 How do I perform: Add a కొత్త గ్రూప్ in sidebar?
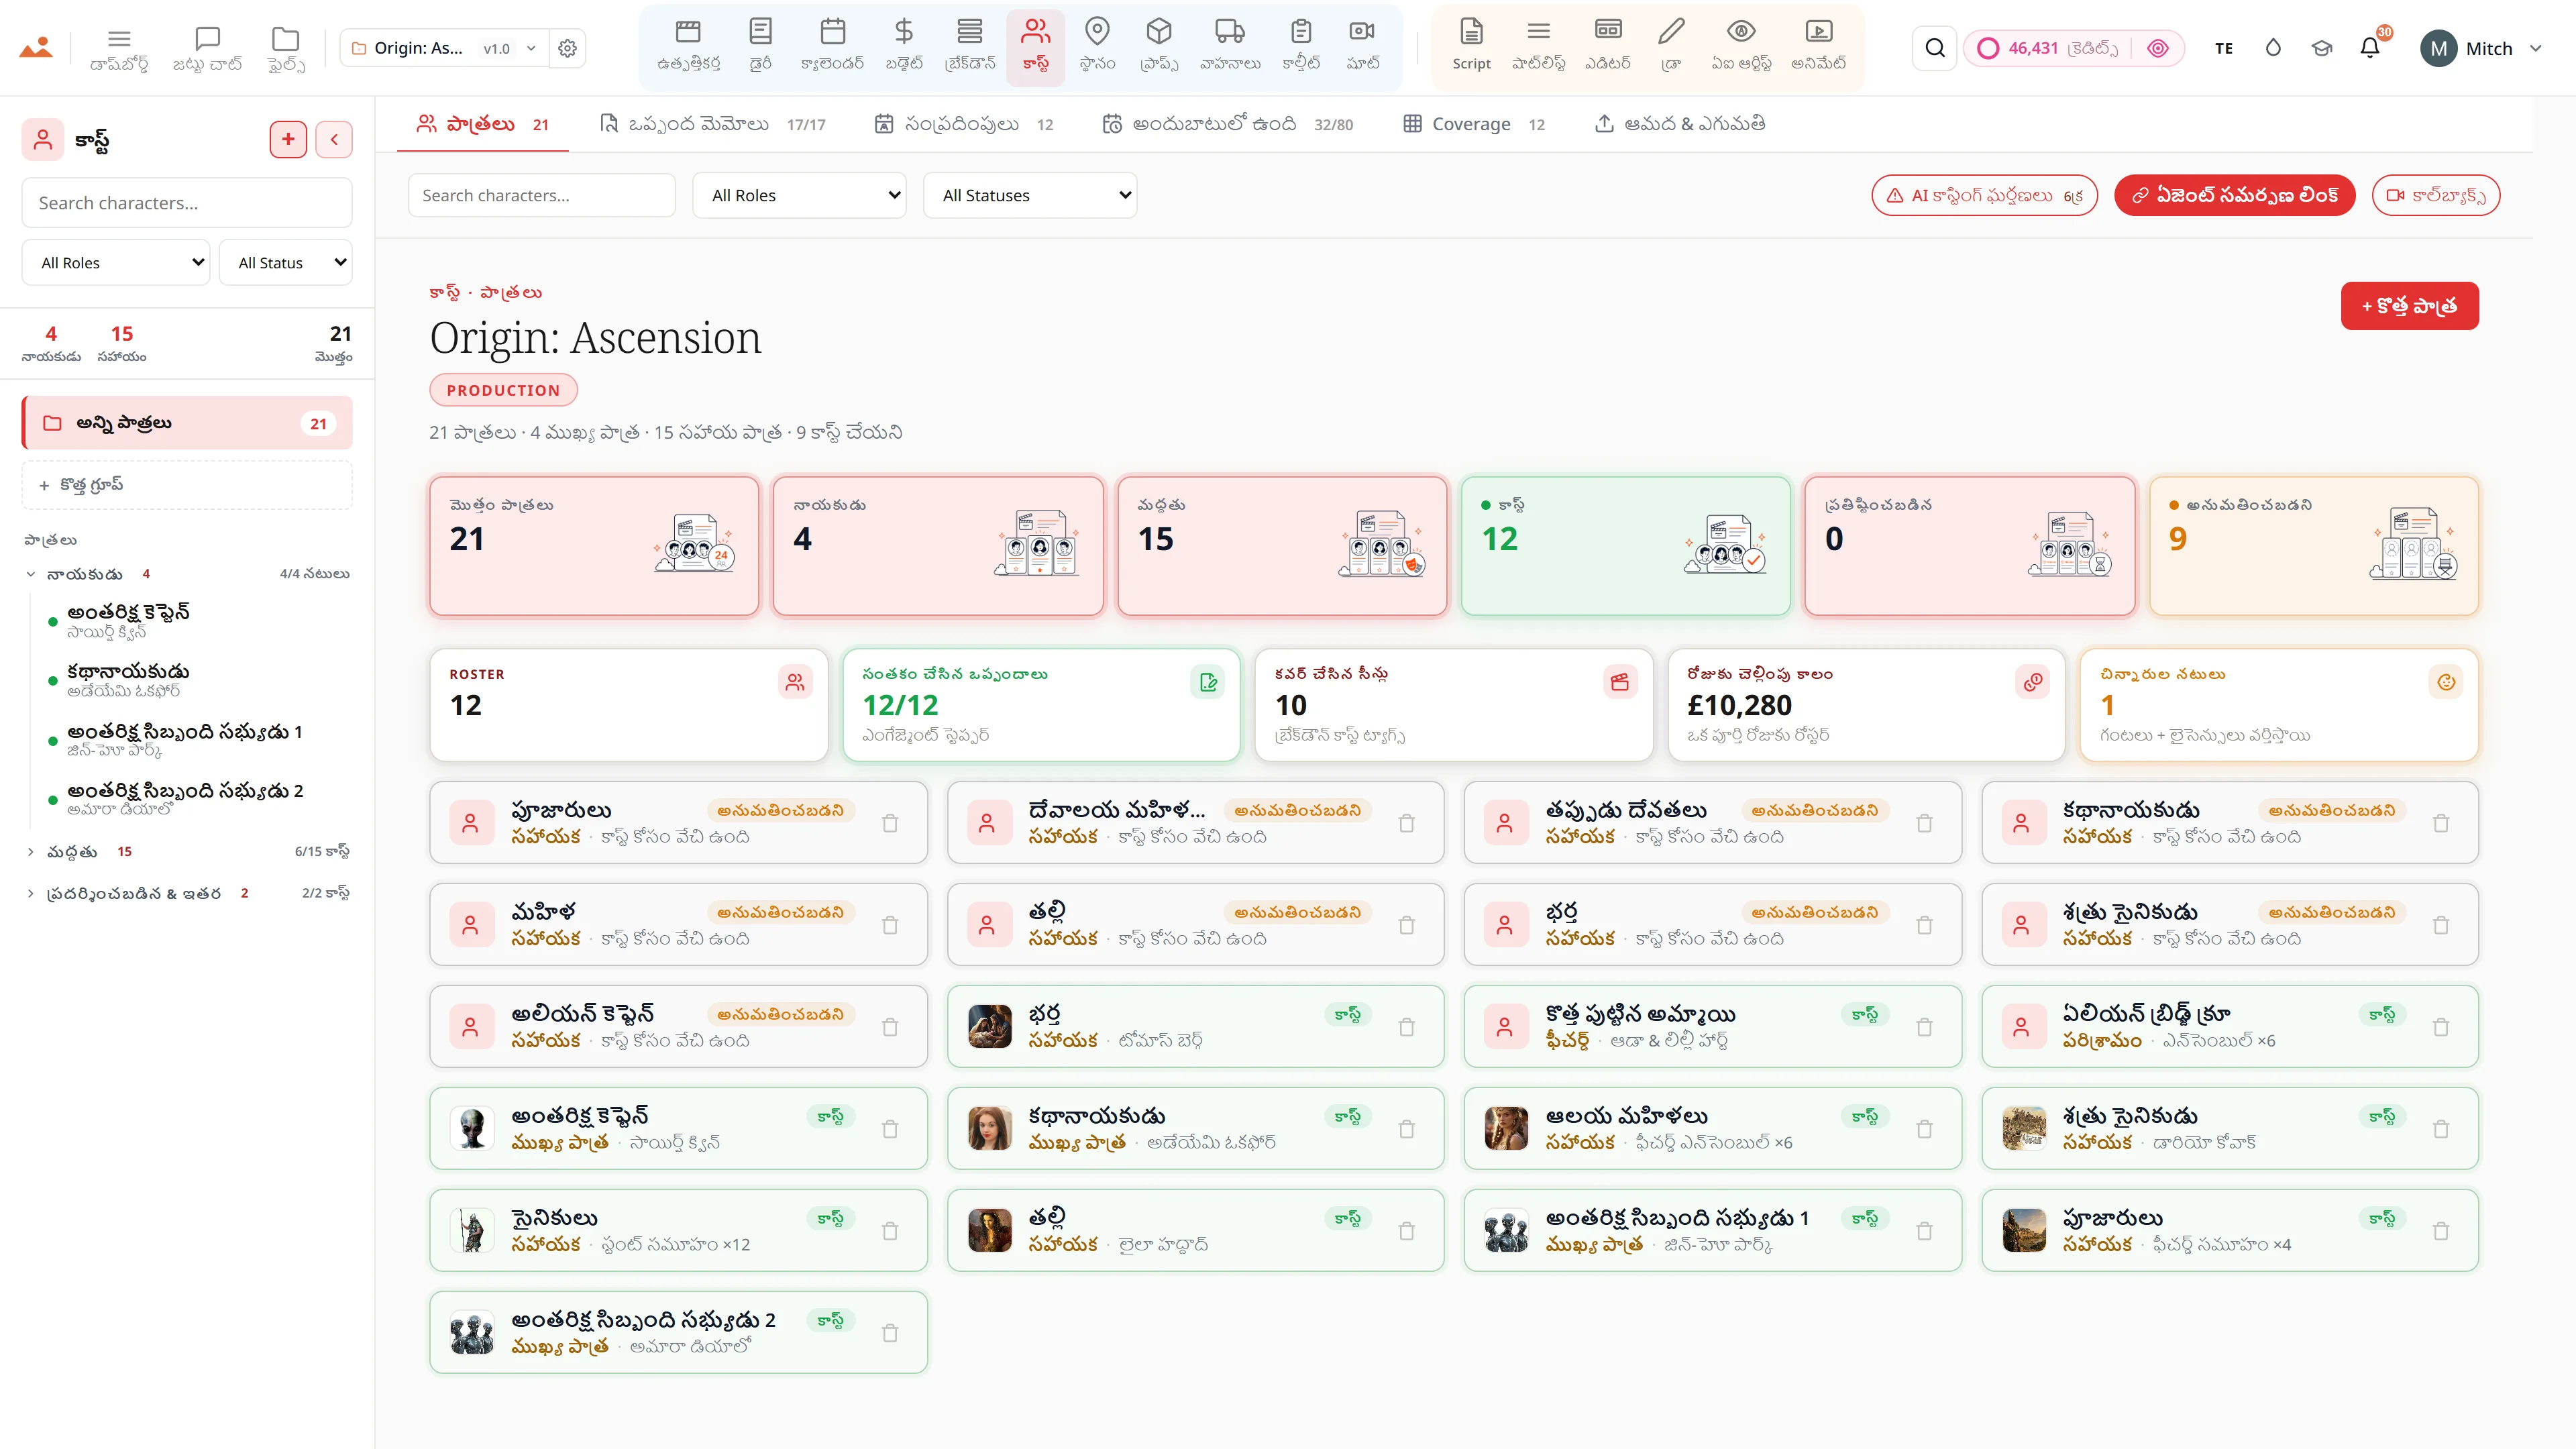coord(187,485)
